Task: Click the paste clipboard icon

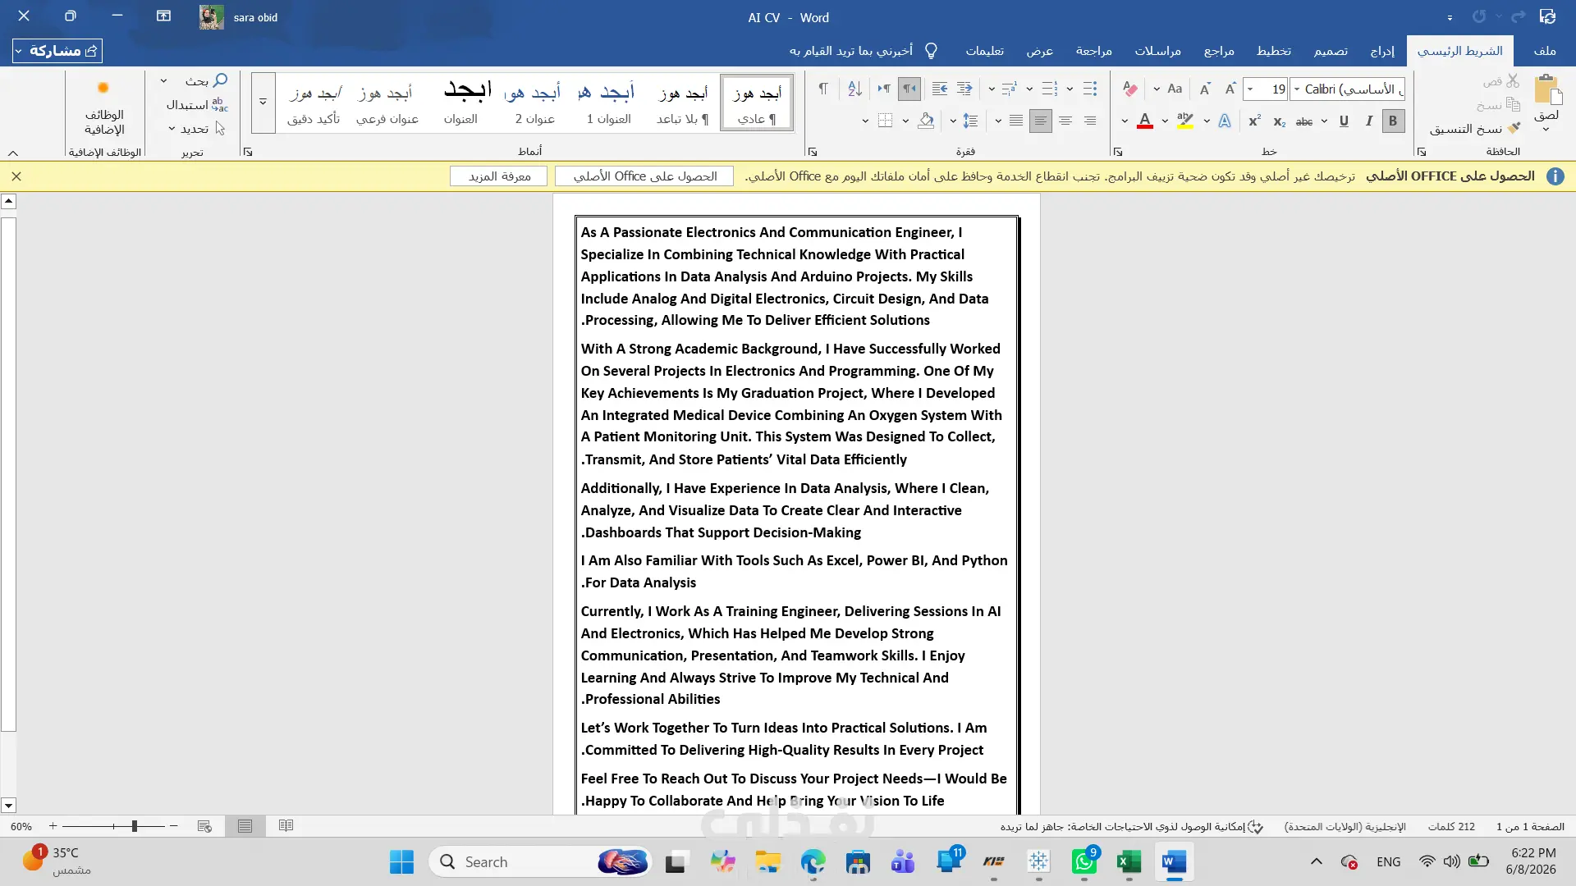Action: tap(1547, 89)
